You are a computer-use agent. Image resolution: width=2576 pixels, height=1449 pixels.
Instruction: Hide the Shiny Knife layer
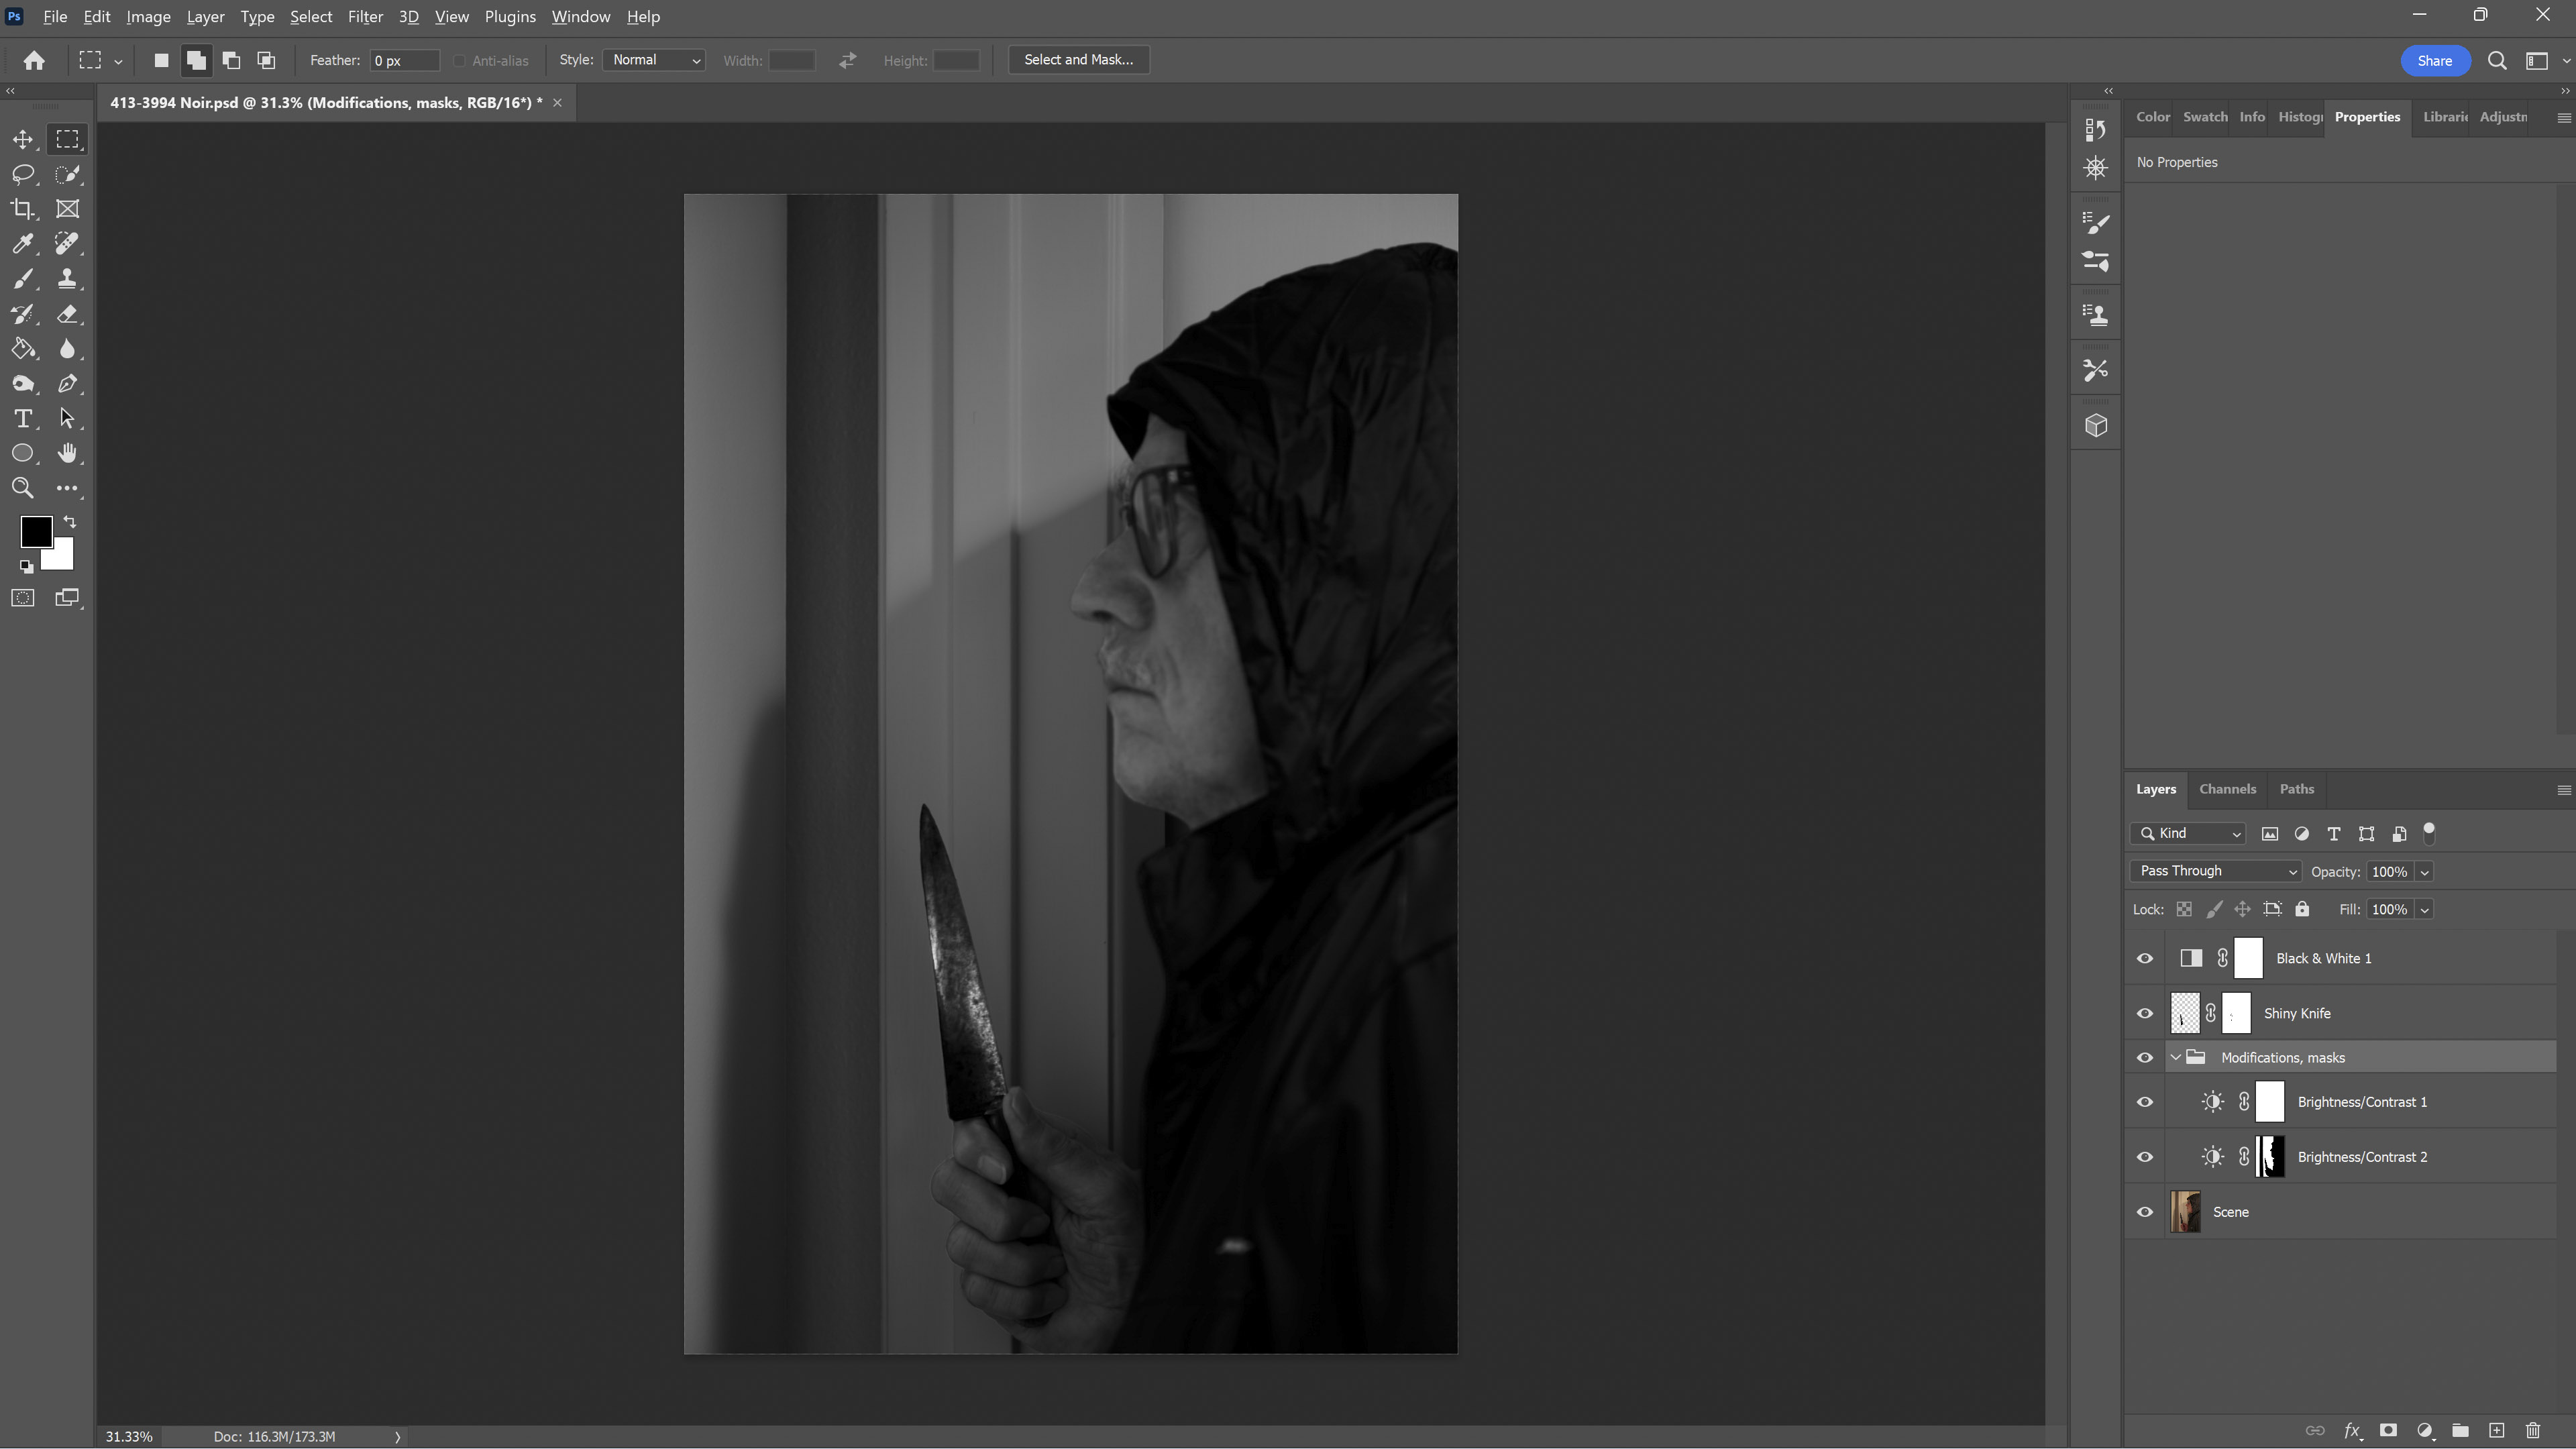pos(2145,1014)
